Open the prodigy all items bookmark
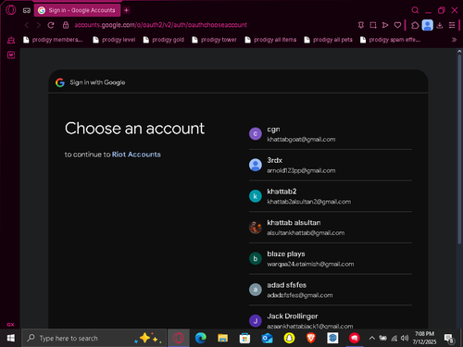Screen dimensions: 463x347 point(270,40)
